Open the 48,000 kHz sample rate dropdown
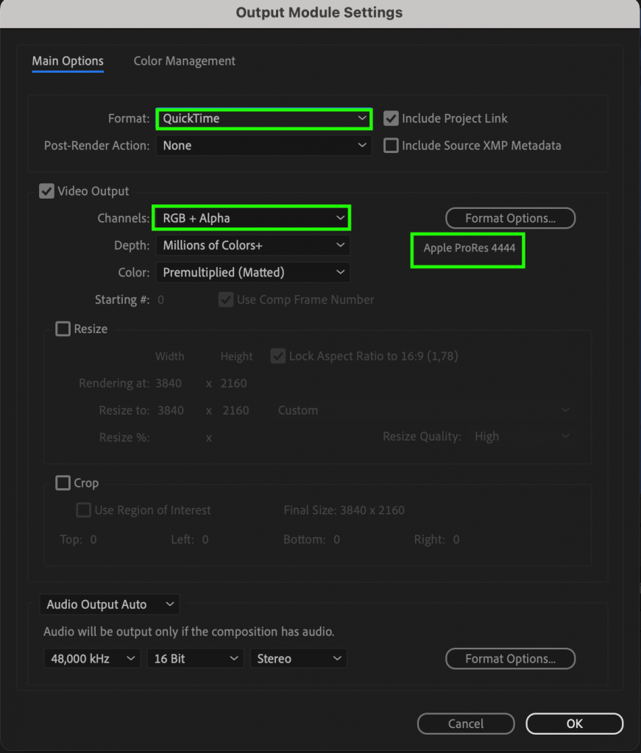This screenshot has width=641, height=753. (91, 658)
